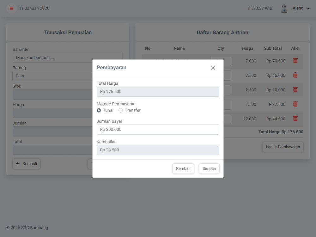Screen dimensions: 316x237
Task: Click the 22.000 price cell
Action: point(250,119)
